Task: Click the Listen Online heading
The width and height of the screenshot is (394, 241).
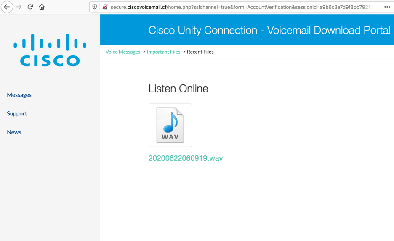Action: coord(178,89)
